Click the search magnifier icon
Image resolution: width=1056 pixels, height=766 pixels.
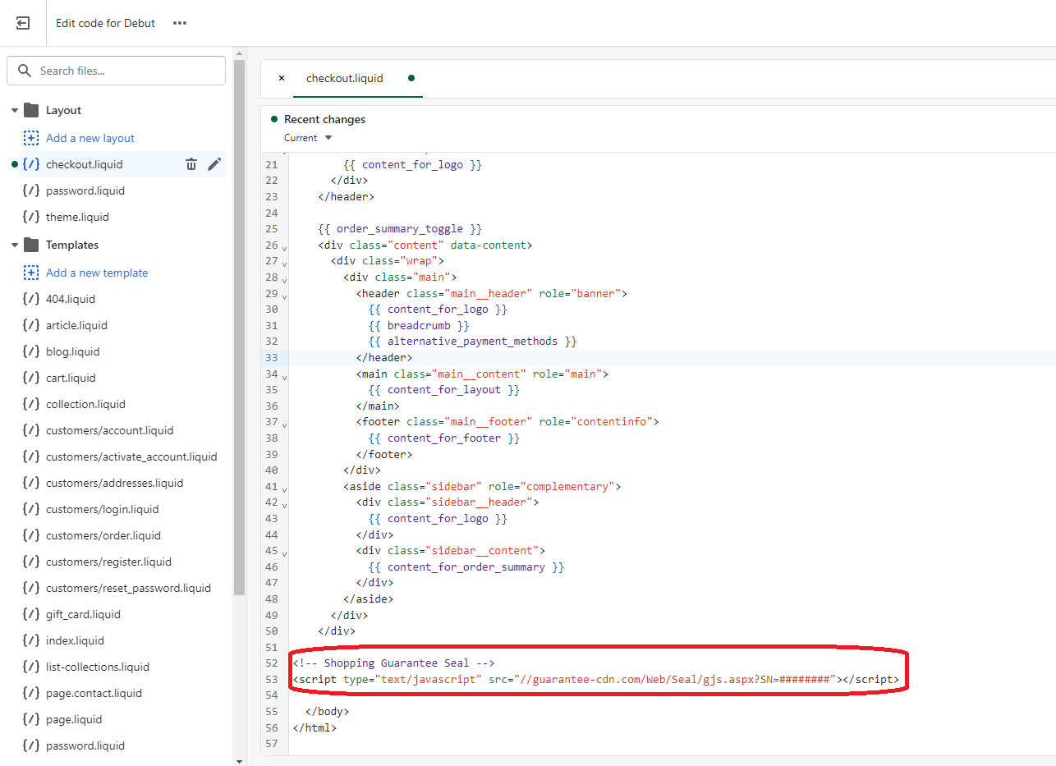click(x=25, y=71)
